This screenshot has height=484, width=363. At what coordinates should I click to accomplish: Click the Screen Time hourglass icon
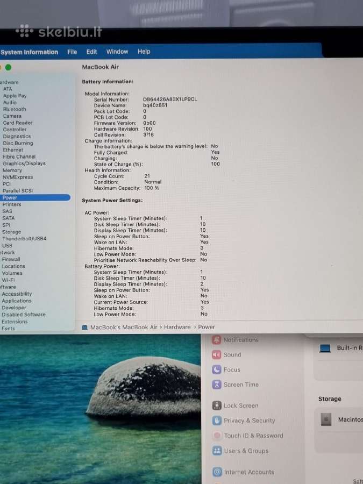pyautogui.click(x=217, y=385)
